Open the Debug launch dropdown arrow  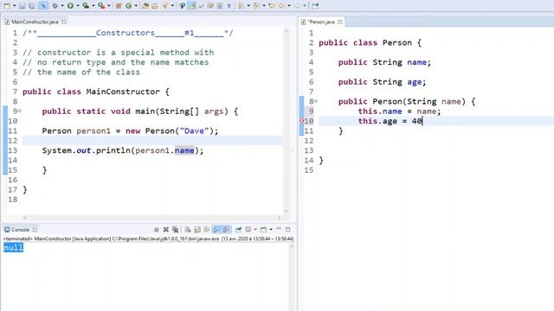pyautogui.click(x=62, y=6)
